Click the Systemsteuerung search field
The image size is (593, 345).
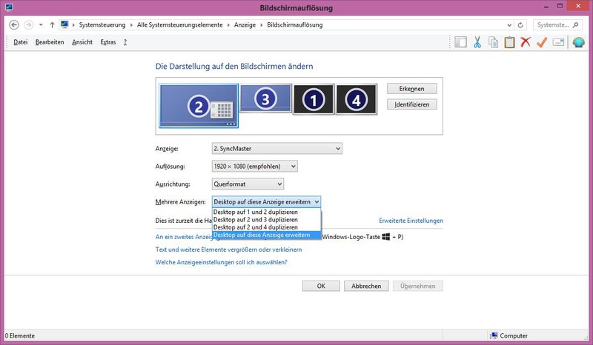556,24
